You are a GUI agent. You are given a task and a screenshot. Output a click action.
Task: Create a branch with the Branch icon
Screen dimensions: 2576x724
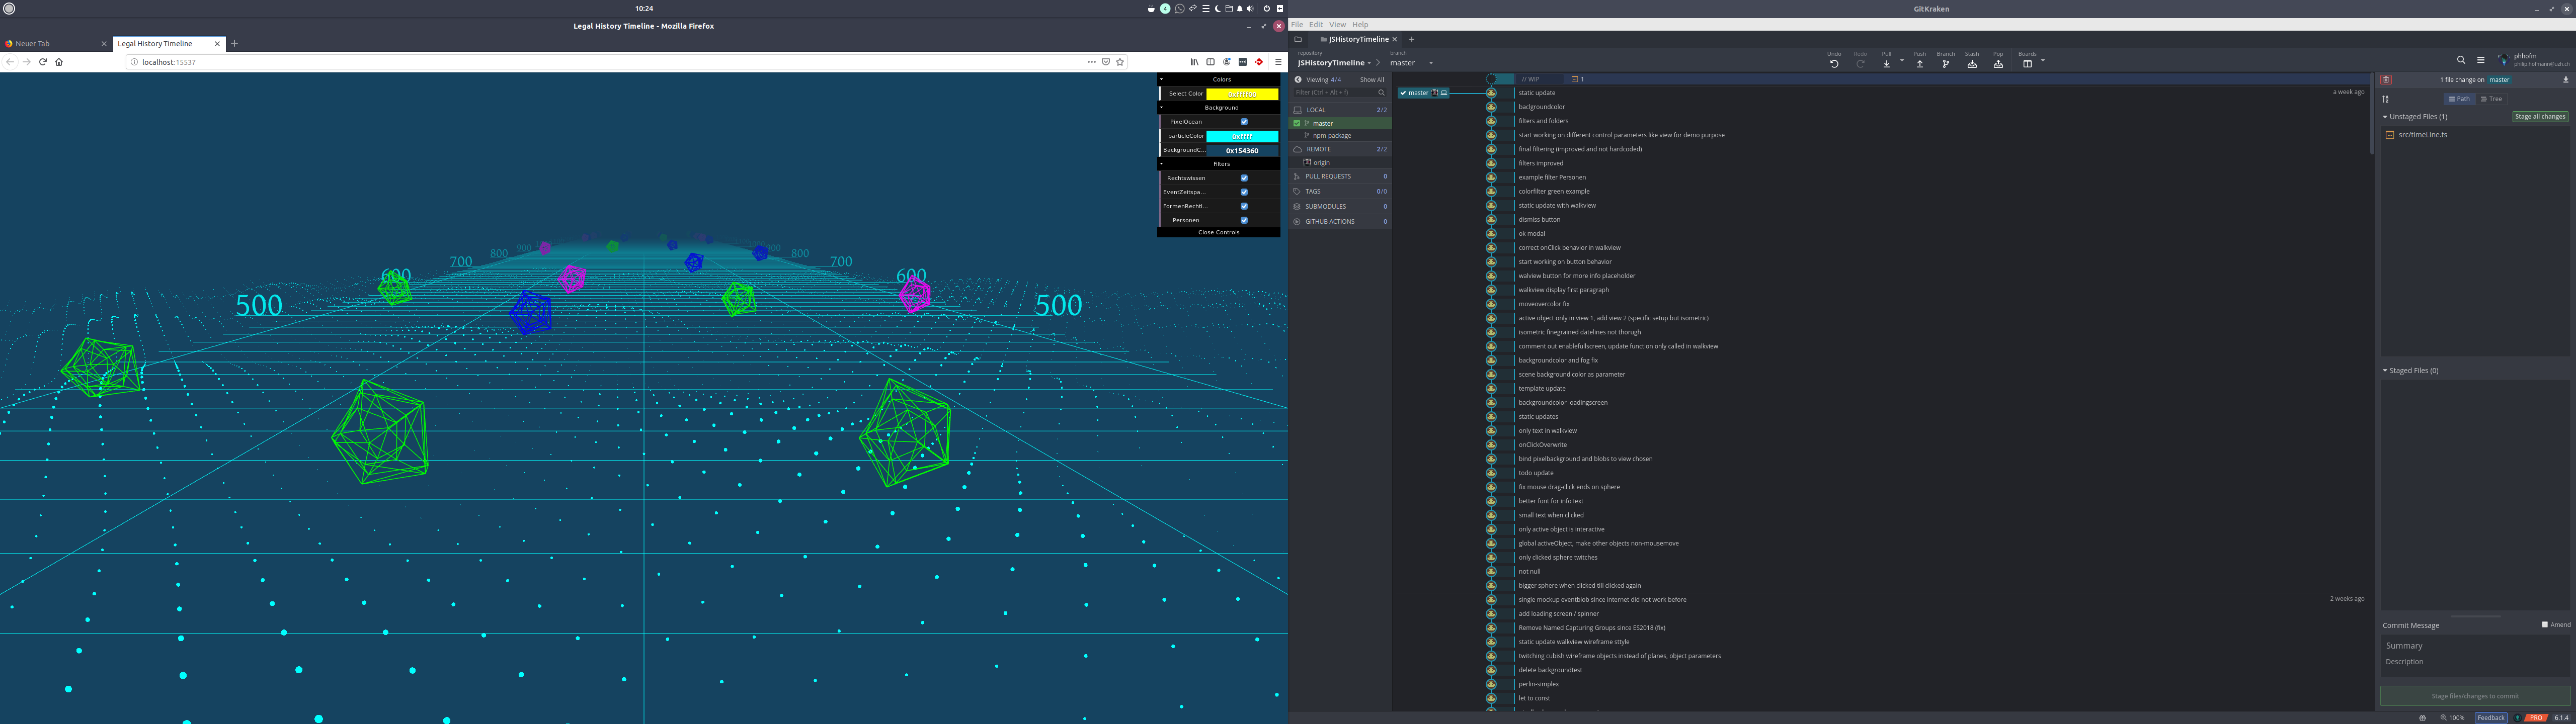pyautogui.click(x=1946, y=64)
